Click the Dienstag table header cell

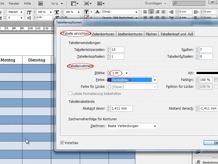coord(37,60)
